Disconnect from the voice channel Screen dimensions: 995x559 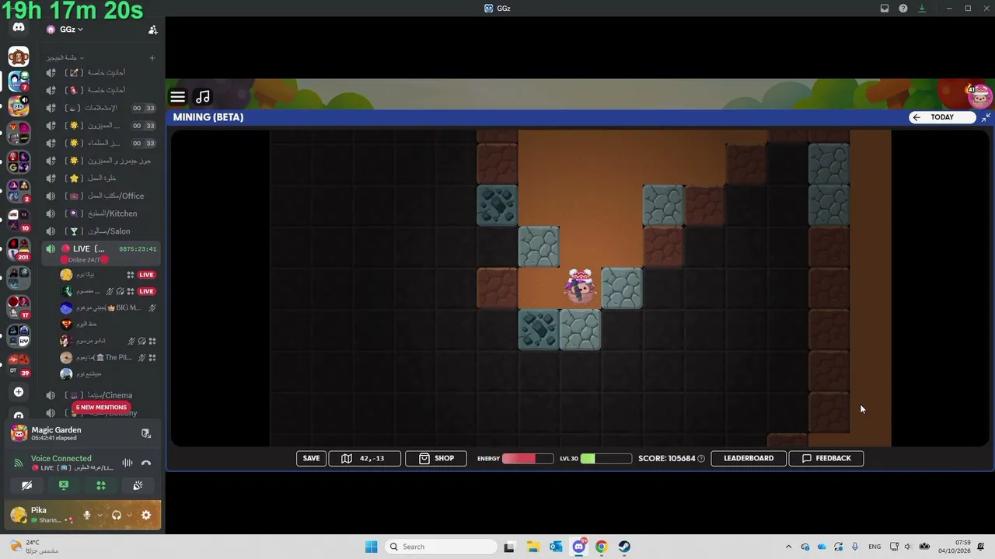[x=146, y=464]
